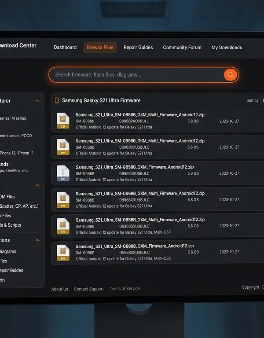Select the iPhone 12, iPhone 11 sidebar entry
The width and height of the screenshot is (264, 338).
(x=17, y=153)
